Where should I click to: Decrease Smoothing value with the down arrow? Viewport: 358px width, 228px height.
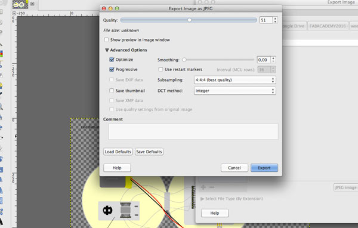273,61
